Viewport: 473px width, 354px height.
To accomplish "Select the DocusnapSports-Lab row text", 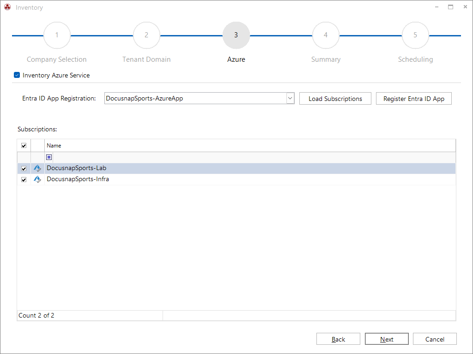I will [x=76, y=168].
